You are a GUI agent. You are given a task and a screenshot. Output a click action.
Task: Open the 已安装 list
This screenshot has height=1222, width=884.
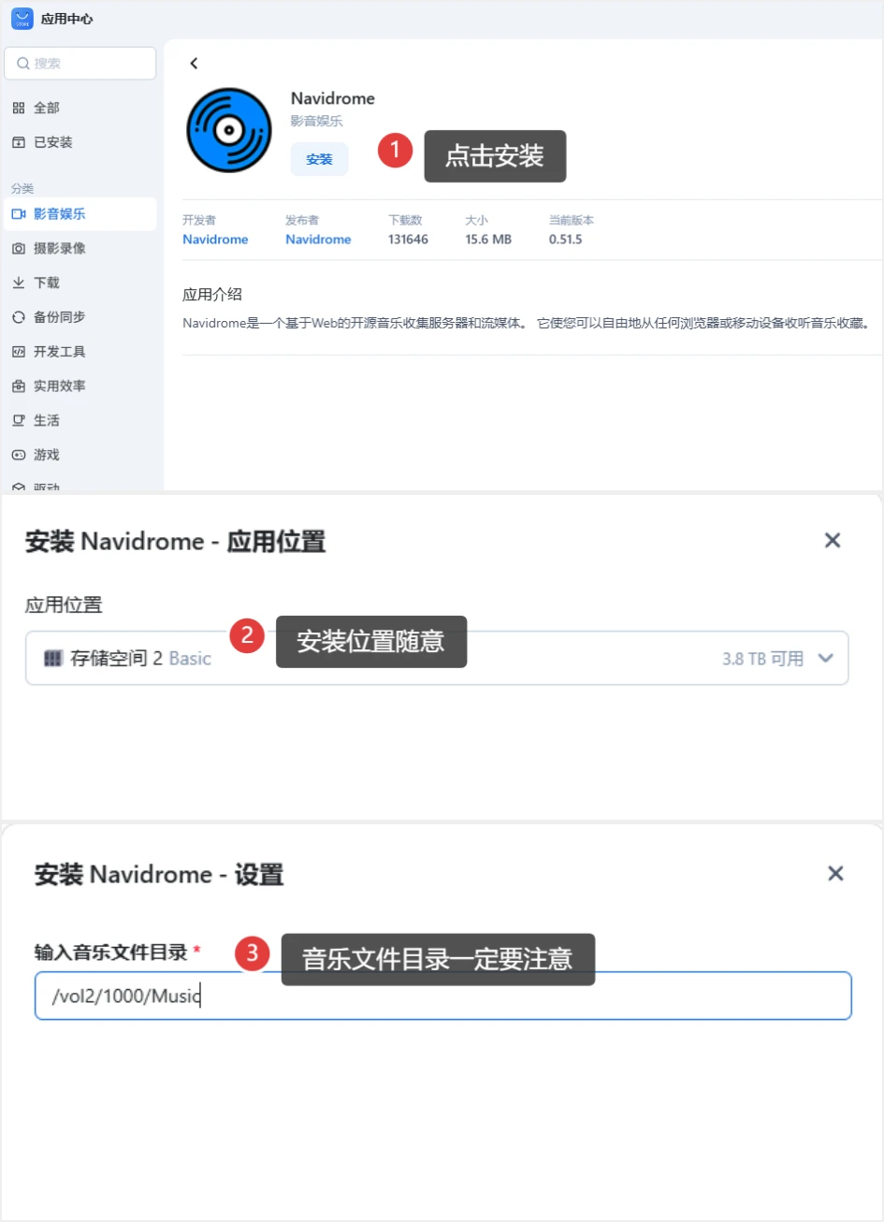(x=80, y=142)
